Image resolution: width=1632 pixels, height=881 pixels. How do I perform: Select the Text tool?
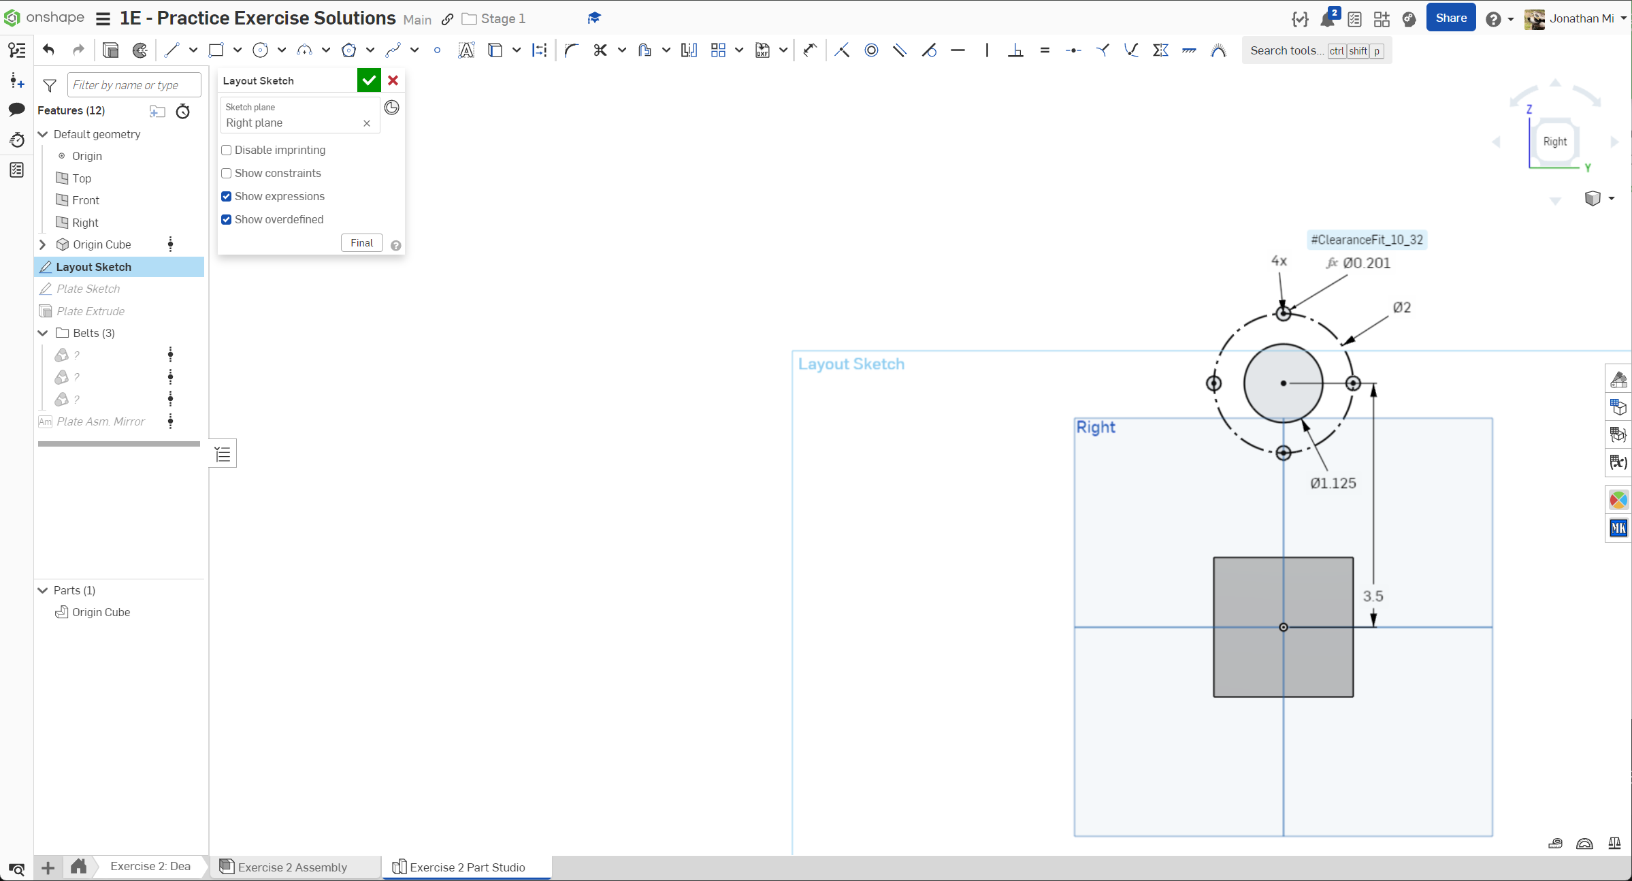[466, 50]
